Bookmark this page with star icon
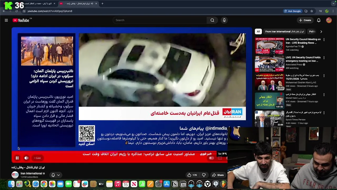 (312, 11)
